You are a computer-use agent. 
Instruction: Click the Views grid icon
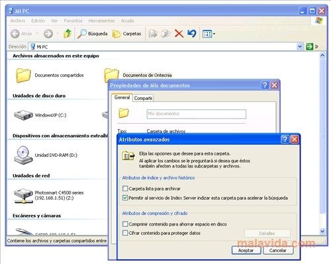tap(207, 34)
